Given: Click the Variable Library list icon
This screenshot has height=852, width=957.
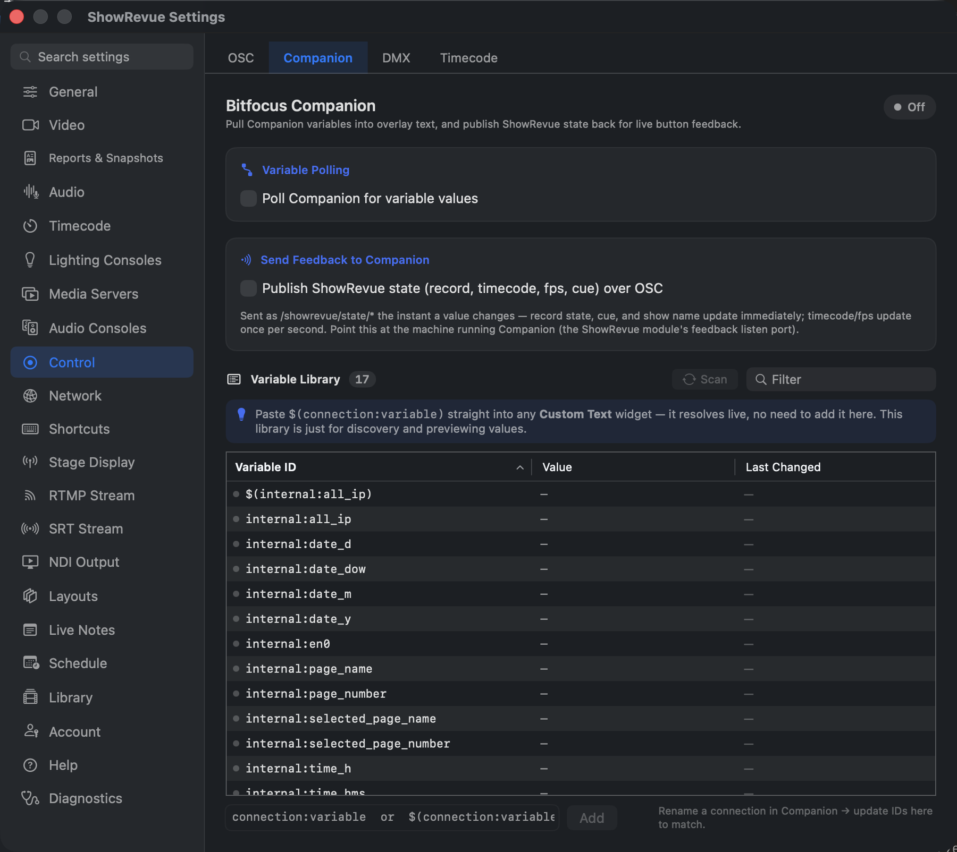Looking at the screenshot, I should (234, 379).
